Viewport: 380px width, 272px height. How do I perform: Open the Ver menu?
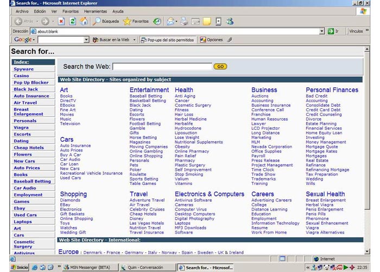[54, 11]
